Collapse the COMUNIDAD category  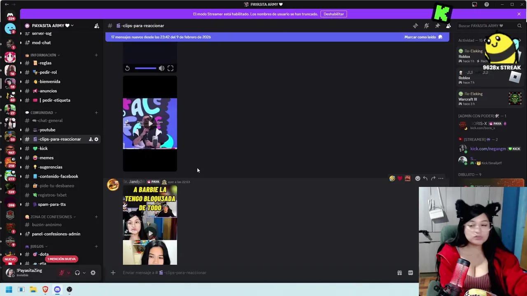pos(41,113)
